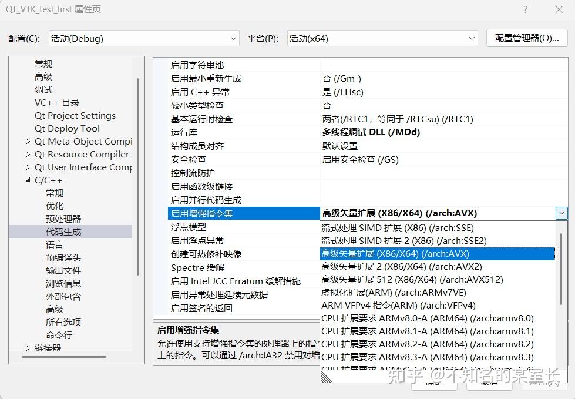Select 语言 under C/C++
The image size is (575, 399).
point(55,244)
